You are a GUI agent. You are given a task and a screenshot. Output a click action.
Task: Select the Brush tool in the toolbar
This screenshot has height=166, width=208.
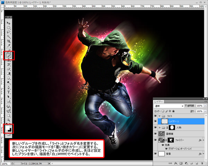pos(9,55)
